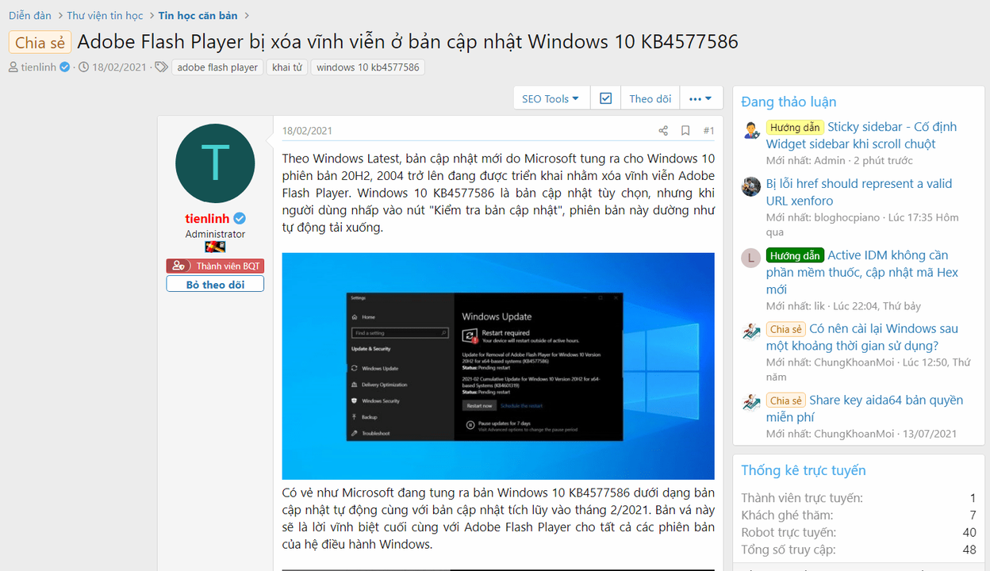This screenshot has width=990, height=571.
Task: Click Hướng dẫn prefix on Active IDM thread
Action: point(795,255)
